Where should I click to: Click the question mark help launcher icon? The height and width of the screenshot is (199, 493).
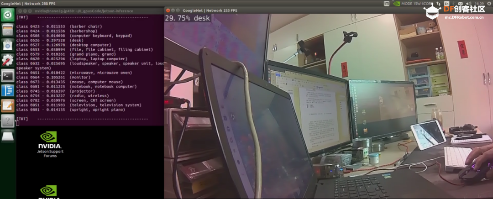tap(8, 120)
